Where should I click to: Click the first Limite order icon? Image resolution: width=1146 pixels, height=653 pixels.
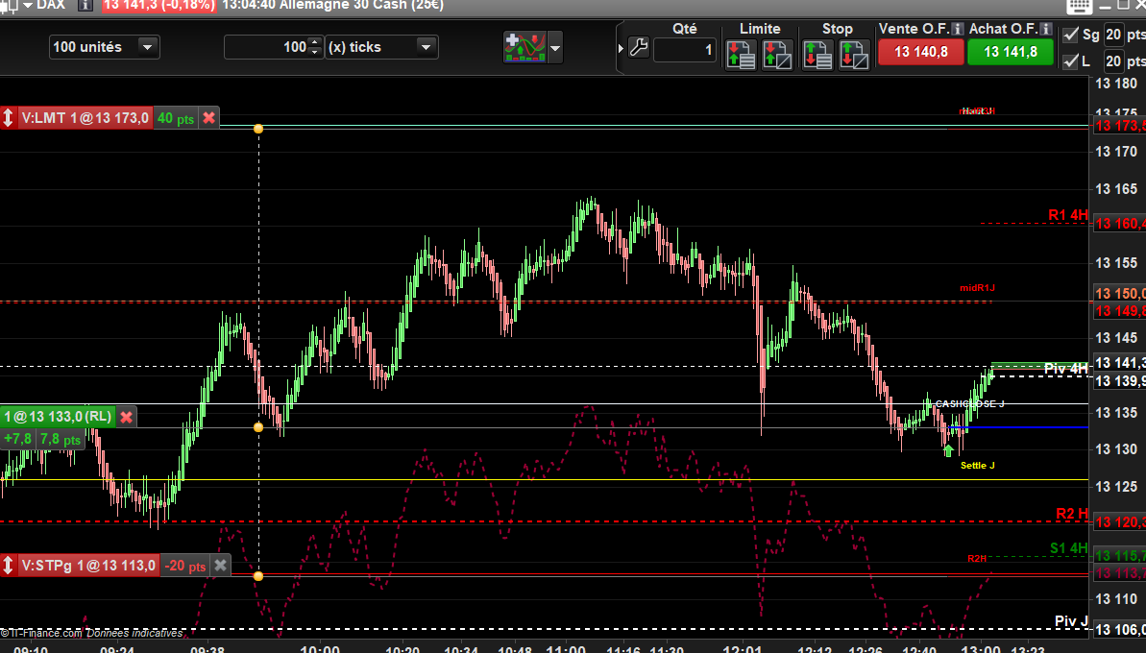tap(741, 53)
